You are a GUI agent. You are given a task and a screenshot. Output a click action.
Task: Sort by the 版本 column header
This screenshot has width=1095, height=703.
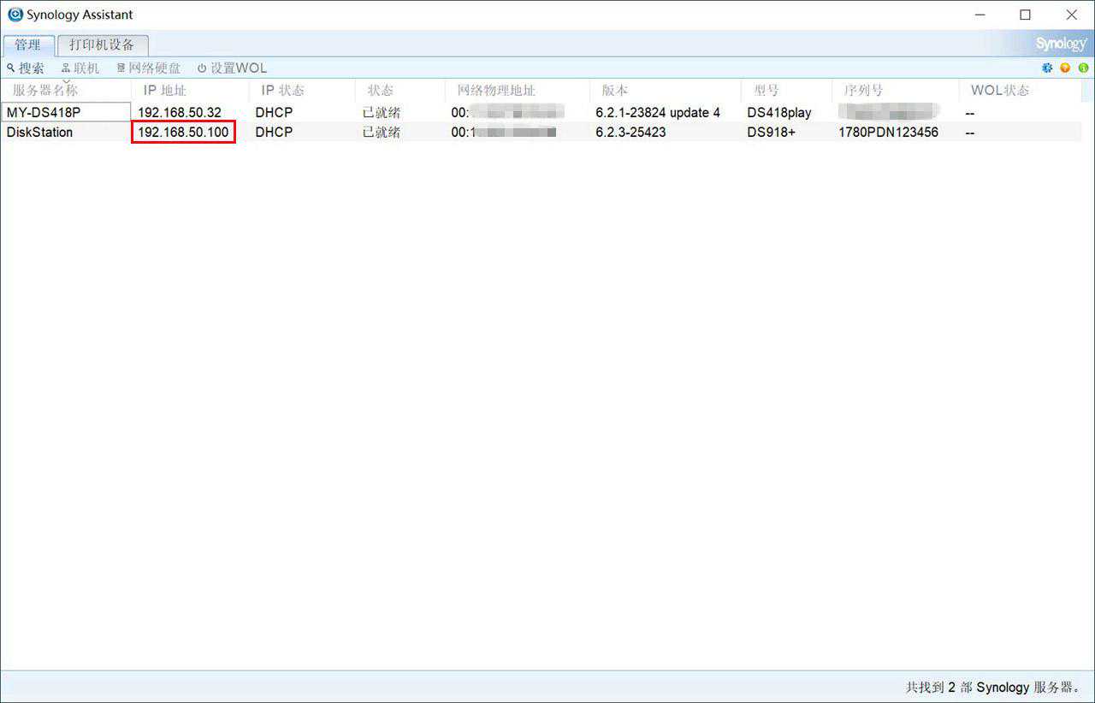click(x=614, y=91)
